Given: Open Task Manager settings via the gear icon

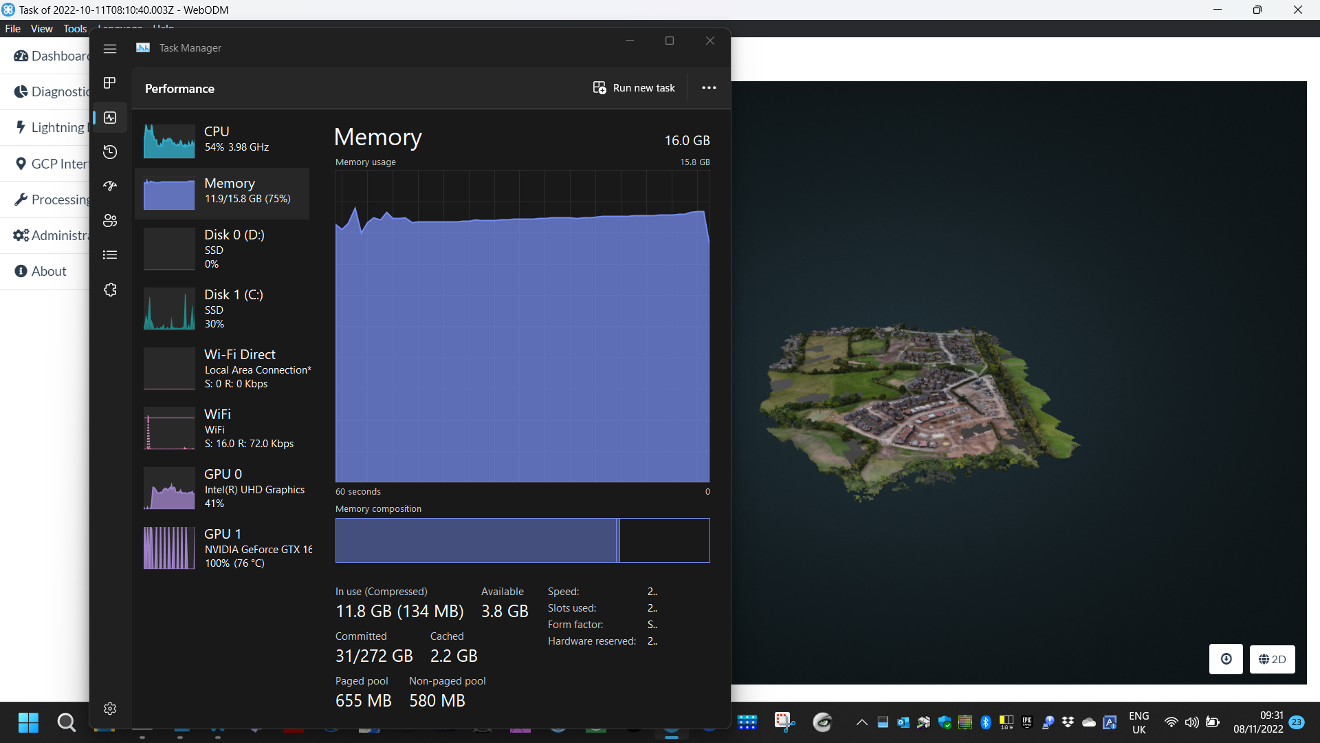Looking at the screenshot, I should 110,709.
